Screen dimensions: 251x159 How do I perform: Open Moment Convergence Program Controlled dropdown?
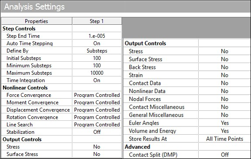click(97, 103)
